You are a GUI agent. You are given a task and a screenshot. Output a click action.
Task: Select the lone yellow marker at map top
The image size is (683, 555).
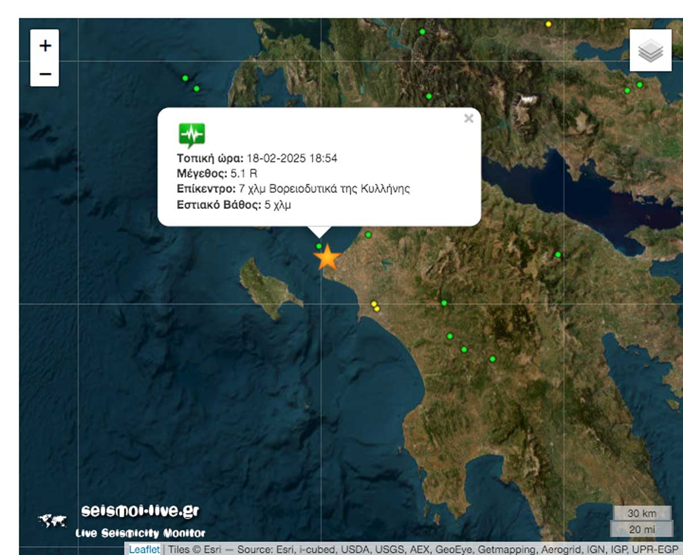(549, 24)
